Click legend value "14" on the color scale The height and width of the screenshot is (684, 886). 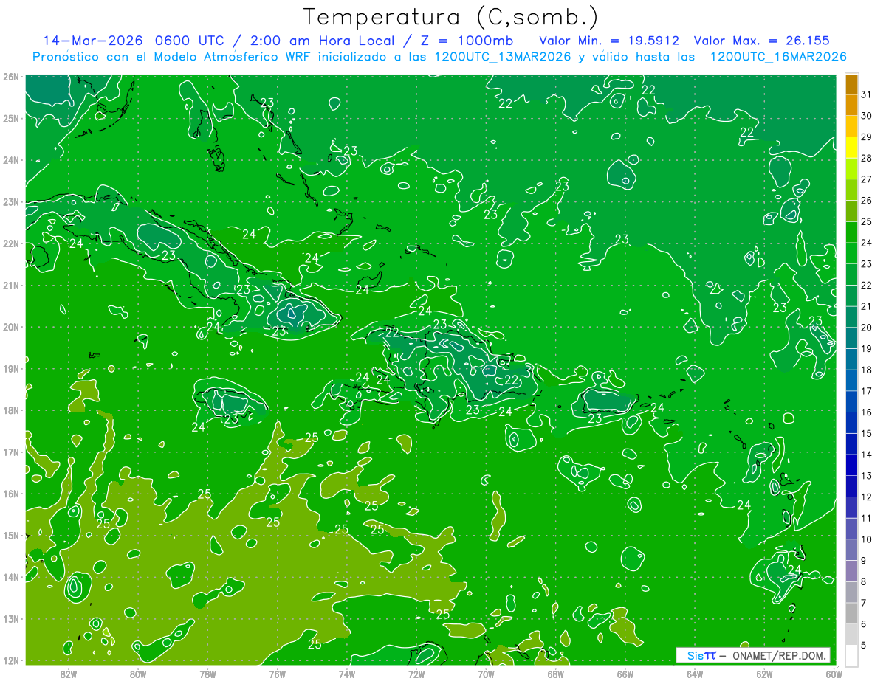click(866, 455)
